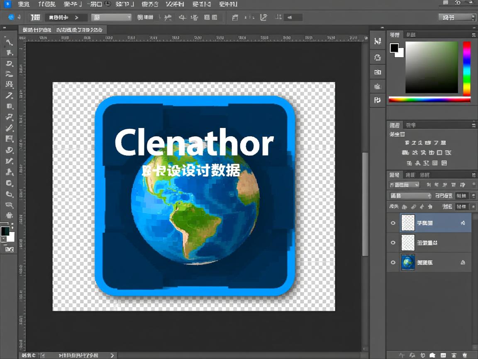Image resolution: width=478 pixels, height=359 pixels.
Task: Click the Photoshop logo in the title bar
Action: 7,4
